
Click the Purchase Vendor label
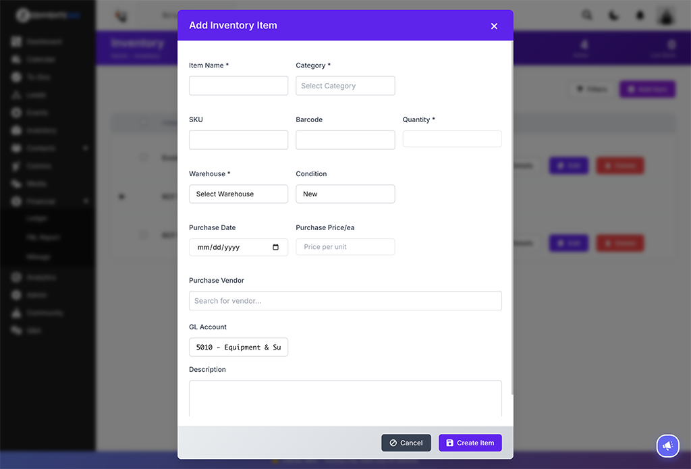217,280
